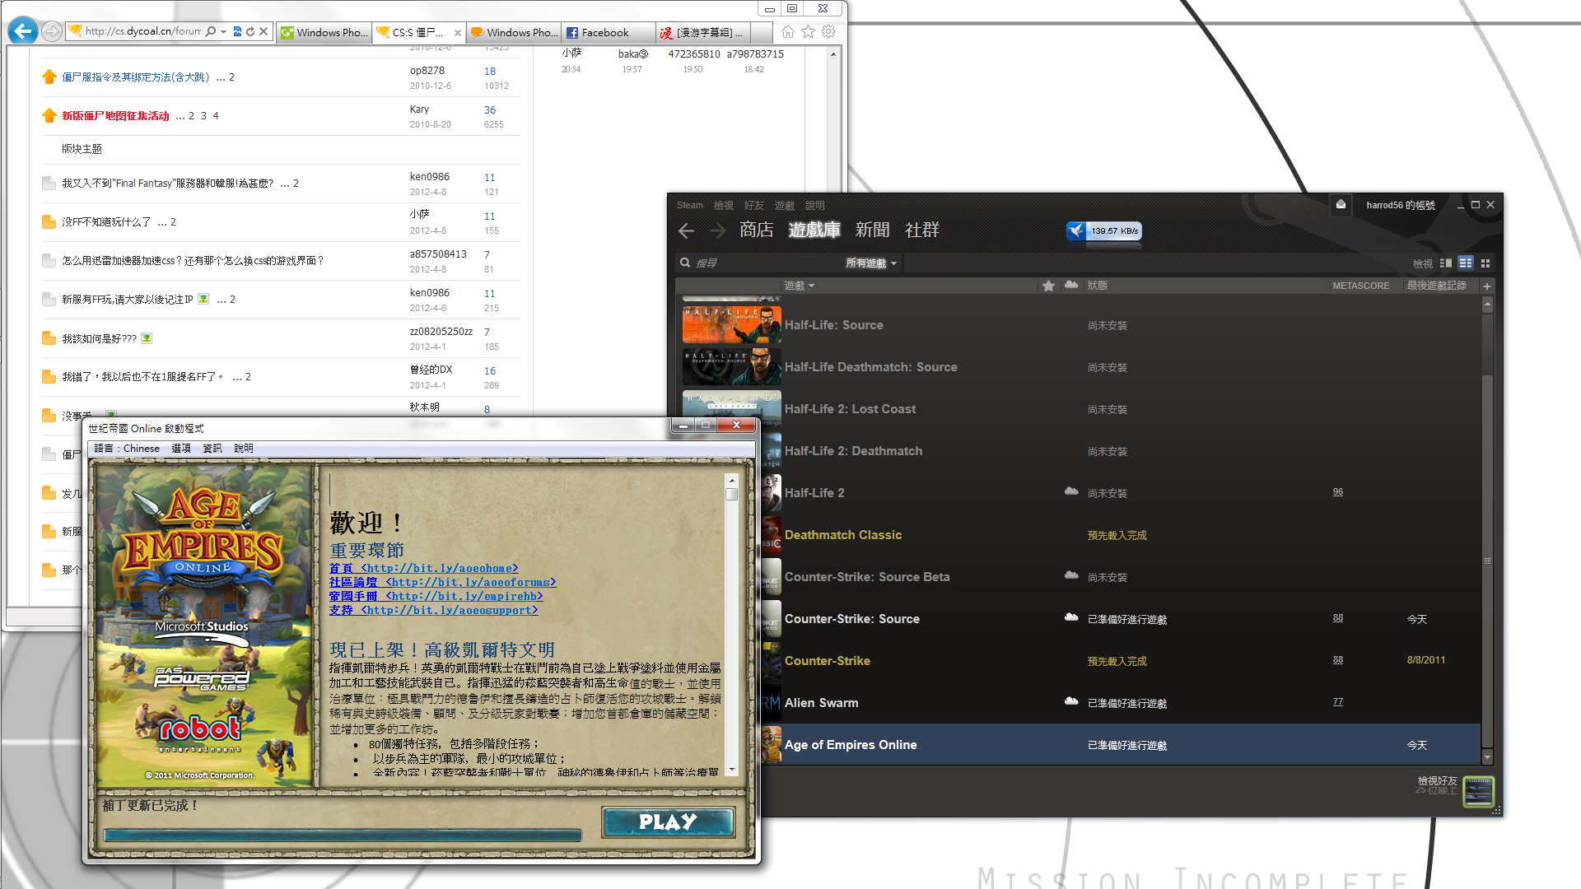The width and height of the screenshot is (1581, 889).
Task: Switch to the 社群 section in Steam
Action: coord(922,230)
